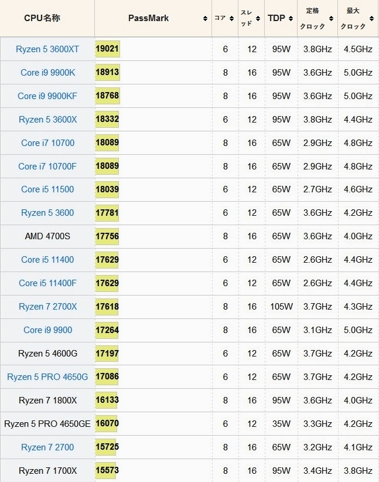The image size is (379, 482).
Task: Open the Core i5 11400F link
Action: click(x=47, y=283)
